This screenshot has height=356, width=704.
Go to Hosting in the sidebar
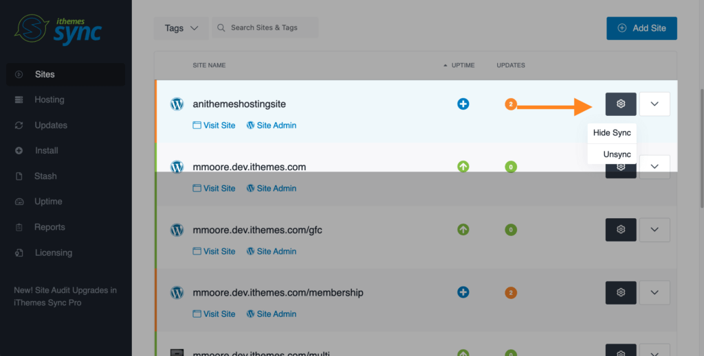point(49,100)
